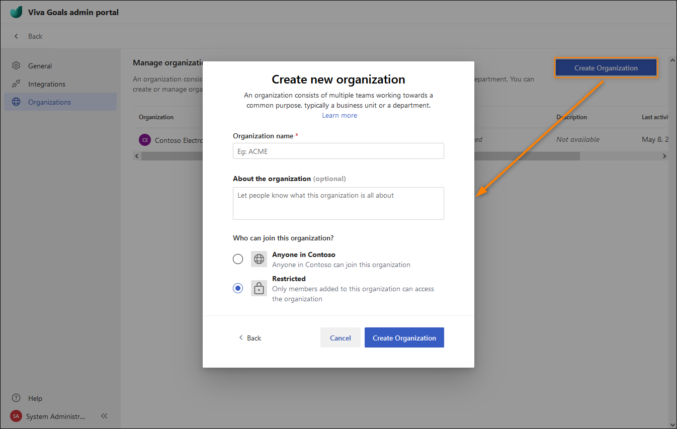
Task: Select the Restricted radio button
Action: pyautogui.click(x=238, y=288)
